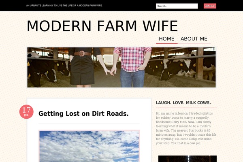The height and width of the screenshot is (162, 243).
Task: Open the ABOUT ME page
Action: 194,38
